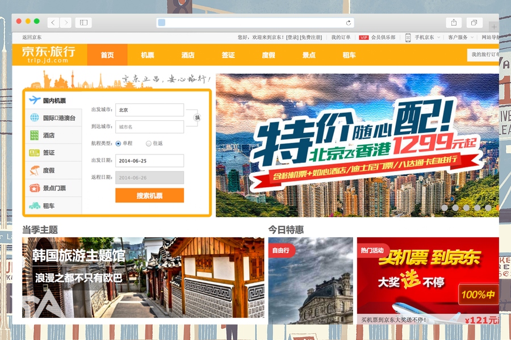Select the fifth banner carousel dot
Image resolution: width=511 pixels, height=340 pixels.
click(488, 208)
